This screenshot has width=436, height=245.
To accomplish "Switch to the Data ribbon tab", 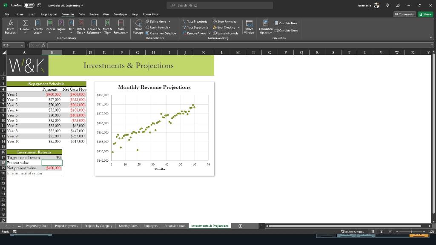I will 81,14.
